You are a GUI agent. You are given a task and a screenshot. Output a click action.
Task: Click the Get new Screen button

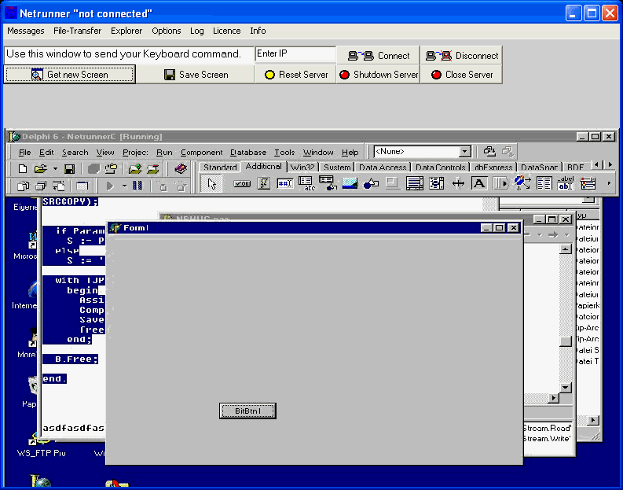pos(70,75)
